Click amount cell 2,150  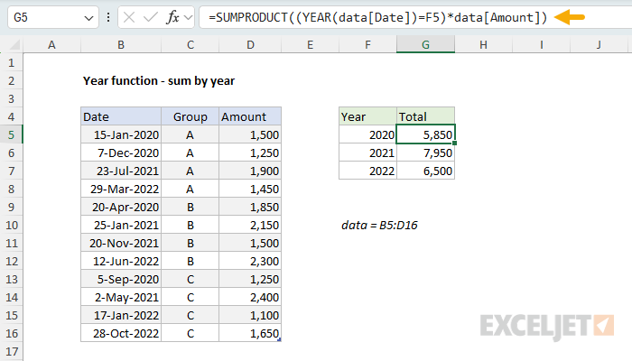click(x=250, y=225)
